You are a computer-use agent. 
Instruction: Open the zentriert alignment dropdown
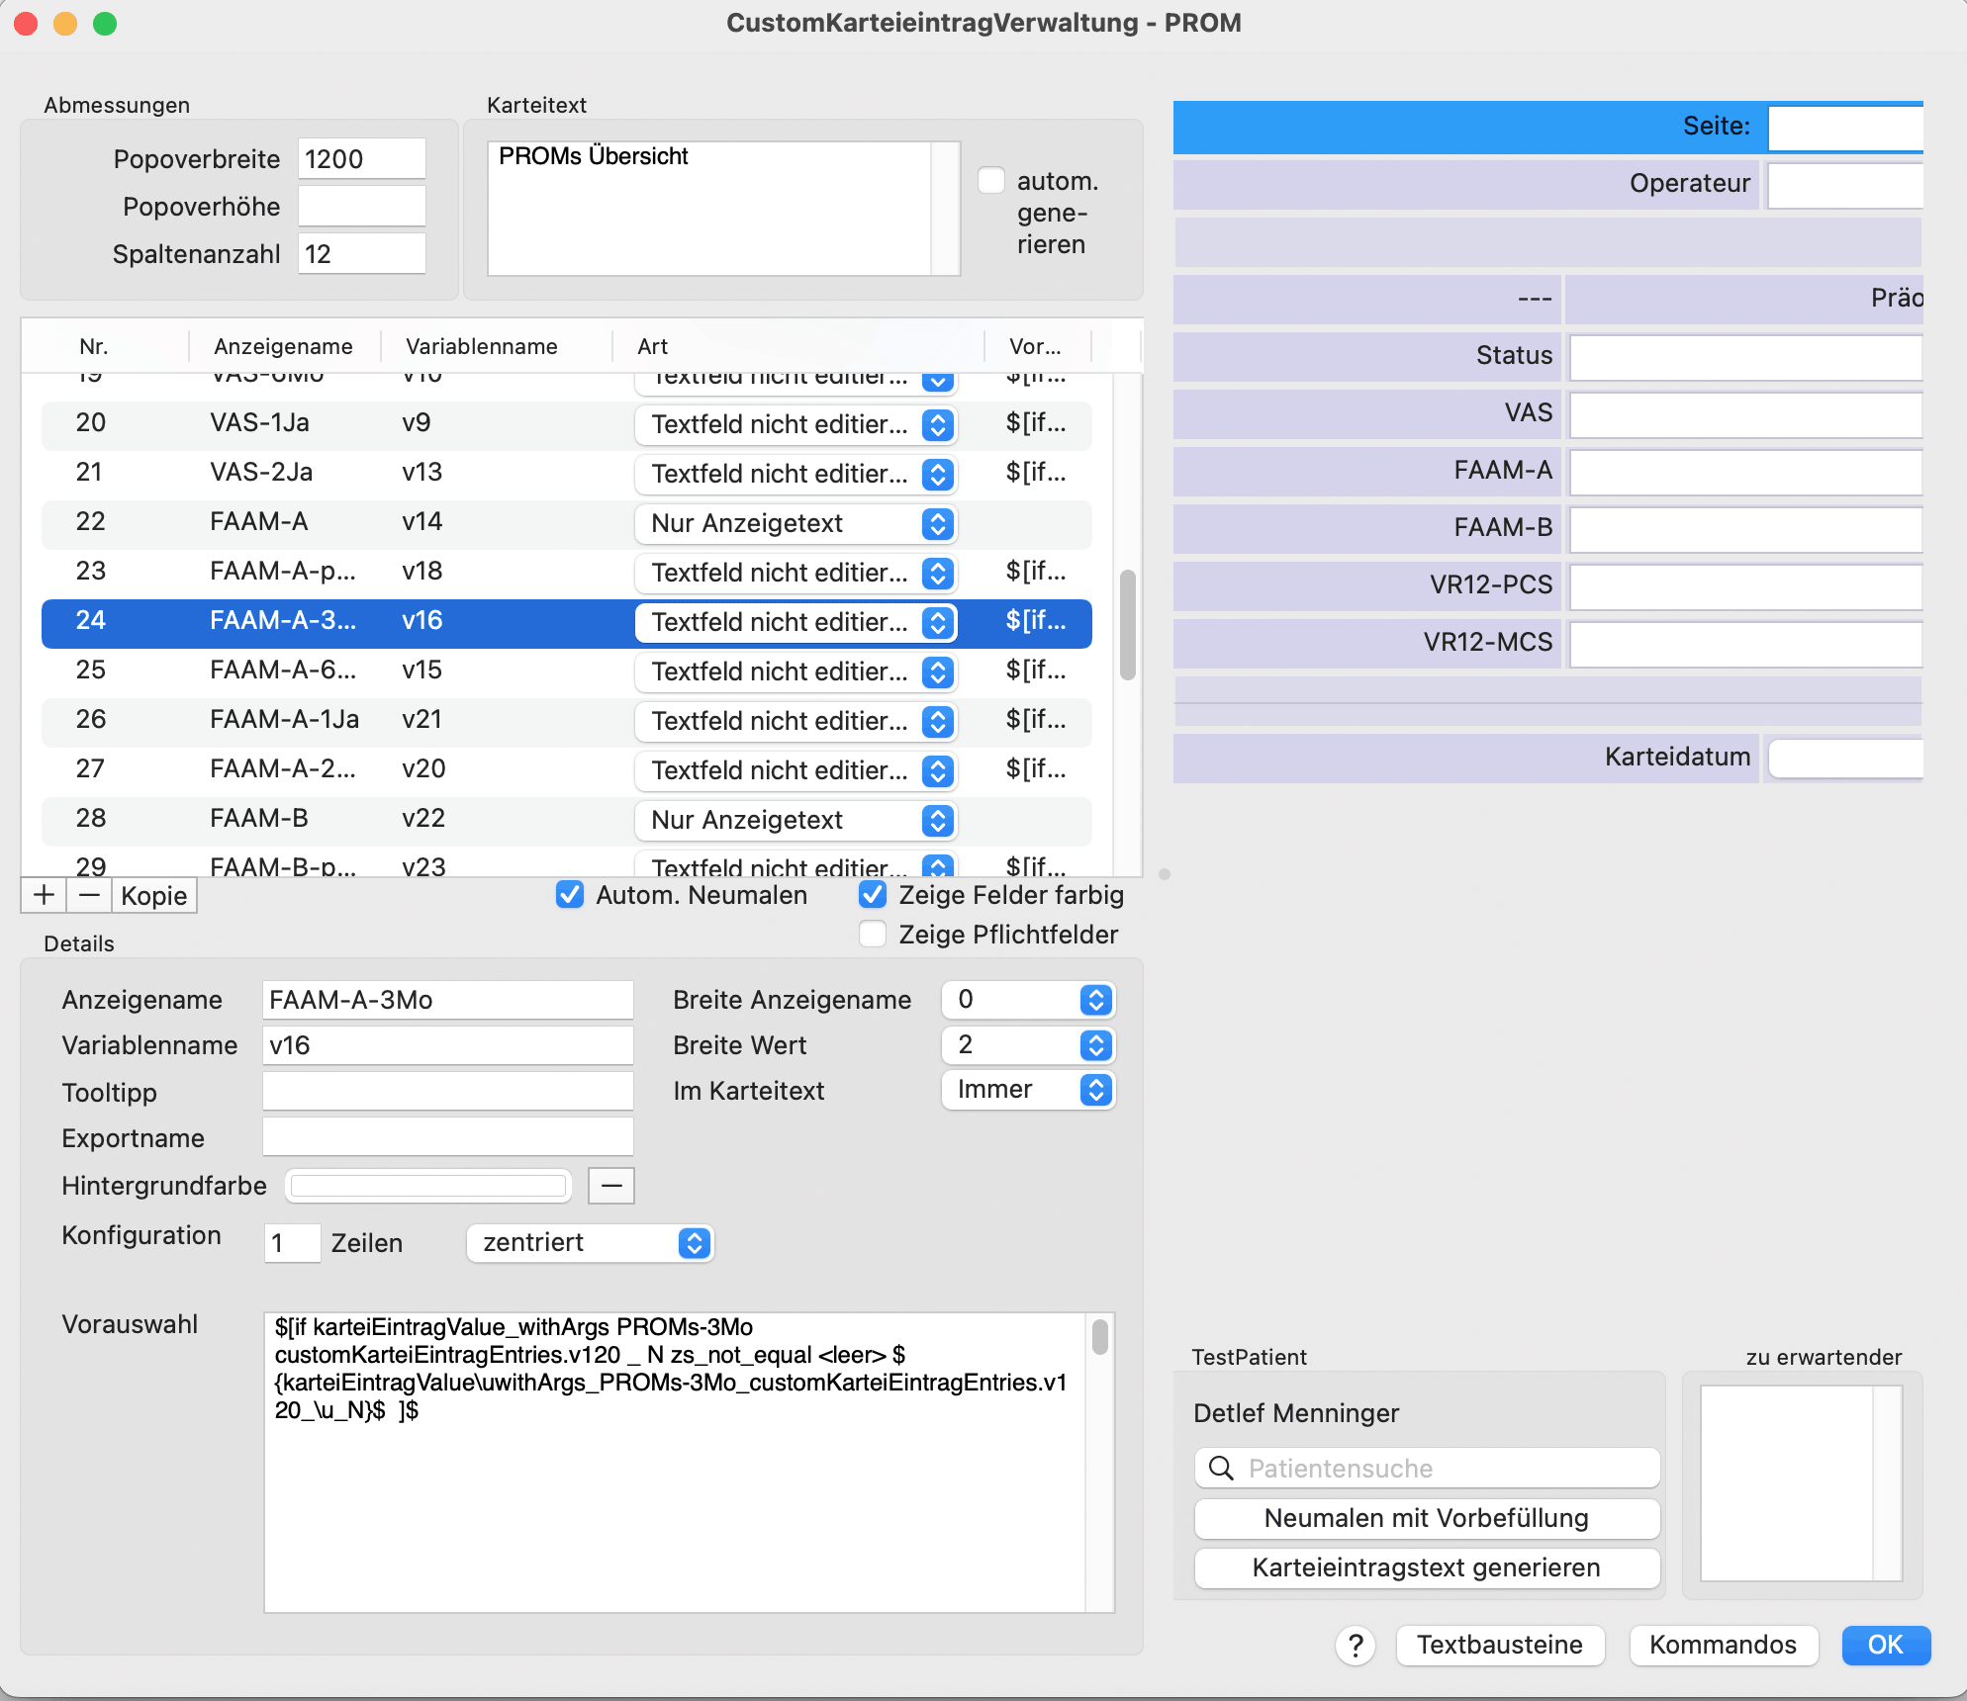tap(590, 1243)
